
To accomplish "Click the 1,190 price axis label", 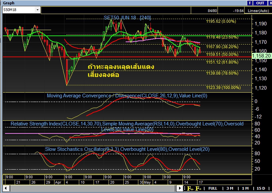I will [261, 24].
